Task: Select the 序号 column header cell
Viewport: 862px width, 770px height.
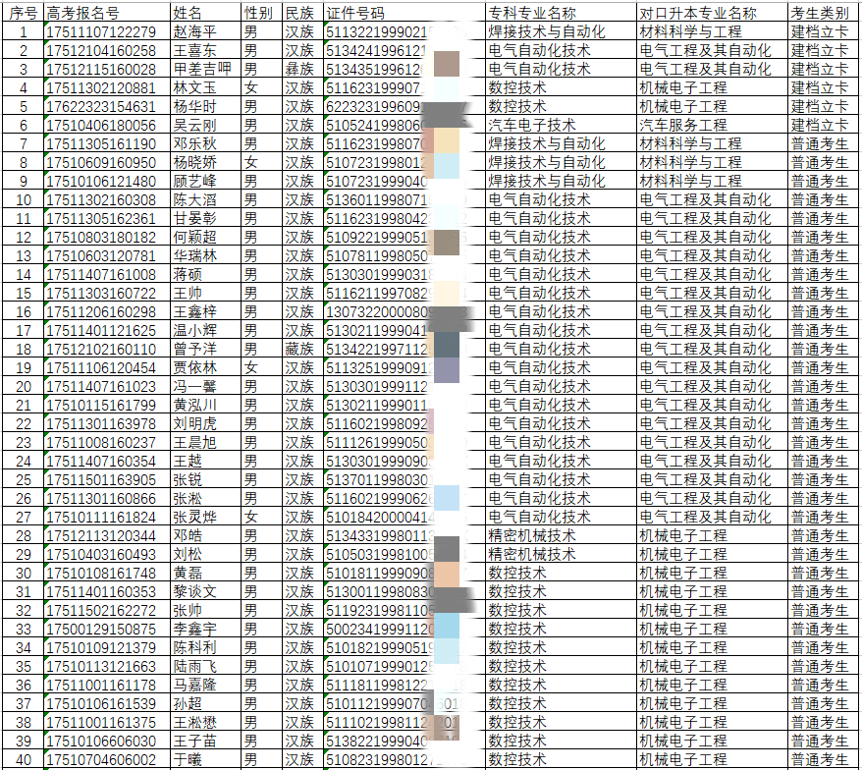Action: tap(24, 13)
